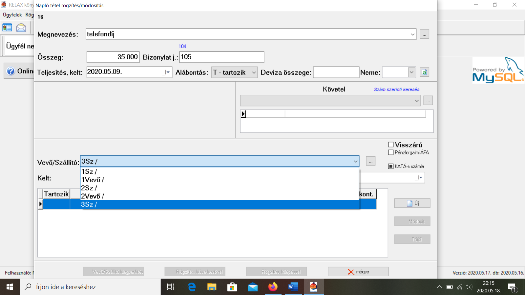525x295 pixels.
Task: Click the Új new document button
Action: tap(412, 203)
